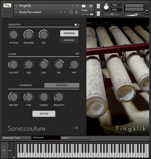
Task: Open the instrument info icon
Action: point(90,6)
